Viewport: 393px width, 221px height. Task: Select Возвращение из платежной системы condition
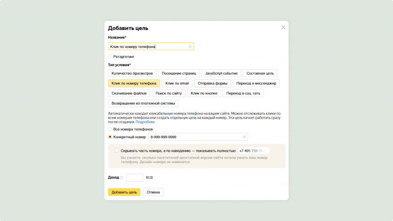point(143,103)
